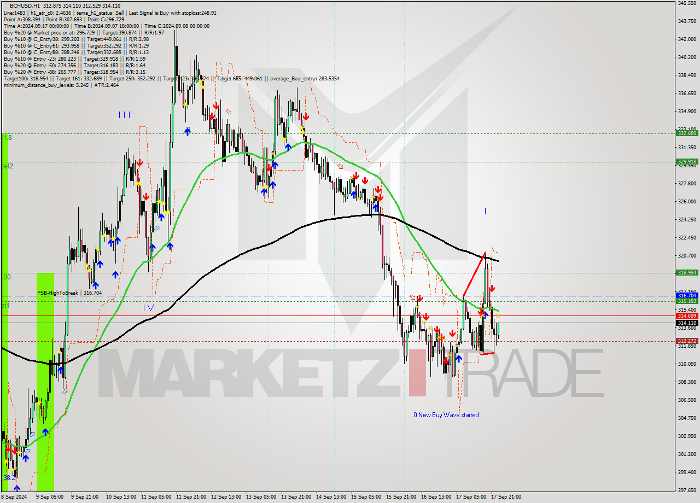Click the 322.450 price axis value
The image size is (700, 503).
tap(687, 238)
